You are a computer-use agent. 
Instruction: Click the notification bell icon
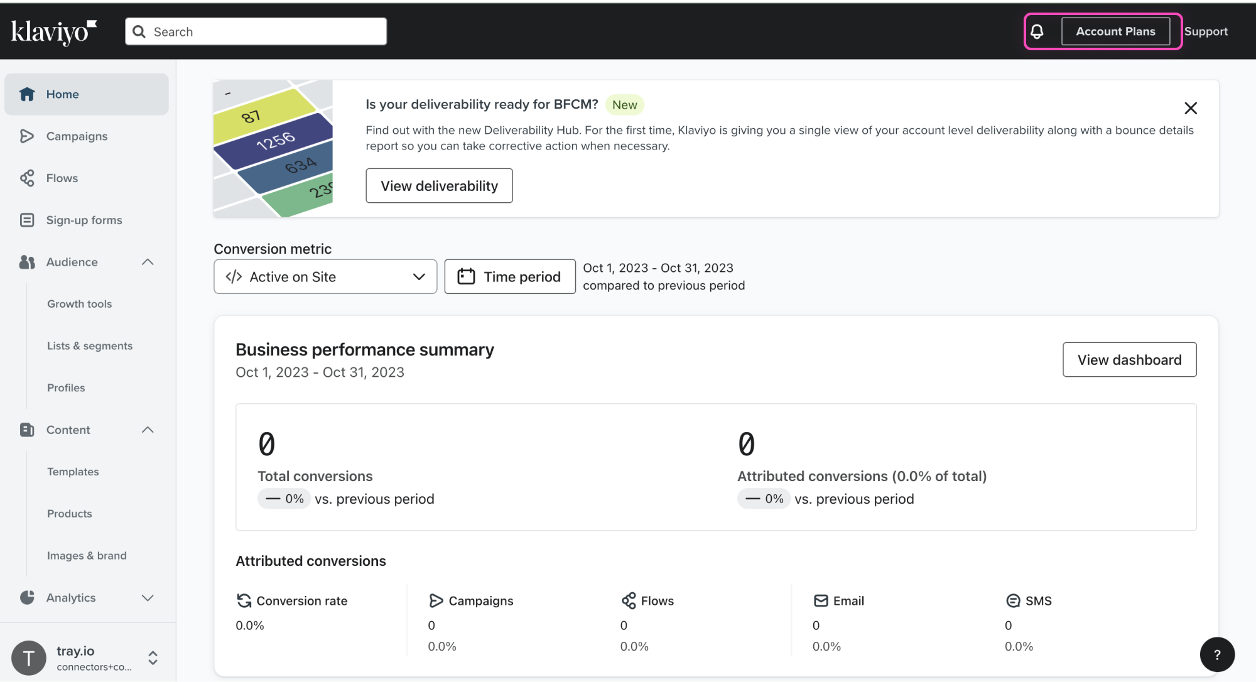(x=1037, y=31)
